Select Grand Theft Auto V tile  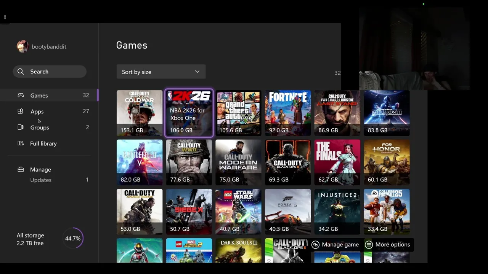238,113
